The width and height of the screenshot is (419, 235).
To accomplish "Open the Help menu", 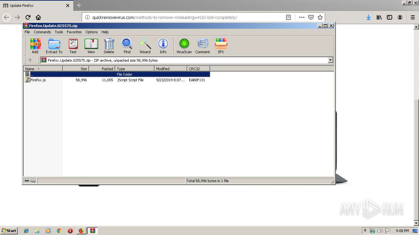I will tap(105, 32).
